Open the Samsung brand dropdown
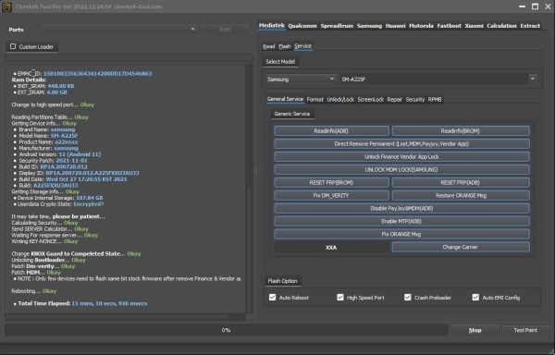Image resolution: width=555 pixels, height=355 pixels. pos(301,80)
